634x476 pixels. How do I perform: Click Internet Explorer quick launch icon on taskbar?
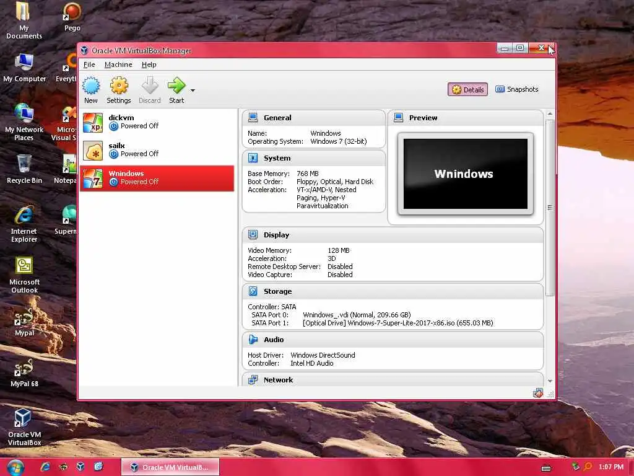[45, 467]
